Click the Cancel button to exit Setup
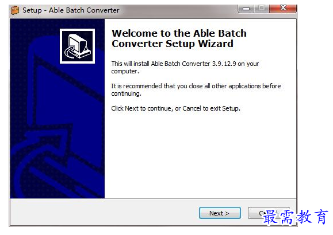Viewport: 333px width, 235px height. coord(269,213)
